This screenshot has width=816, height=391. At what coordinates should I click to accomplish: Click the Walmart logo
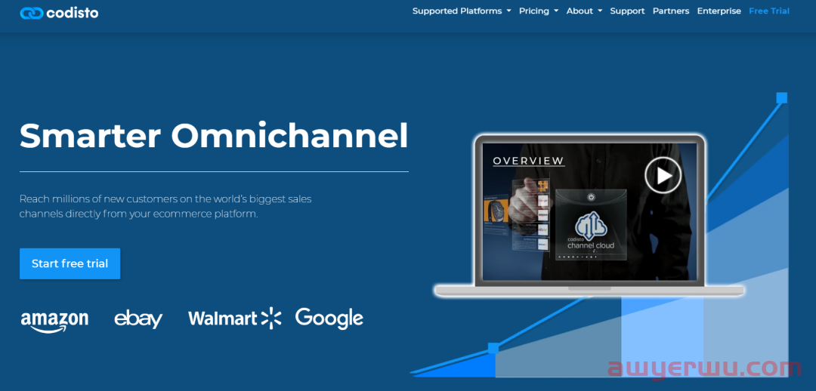pyautogui.click(x=235, y=319)
